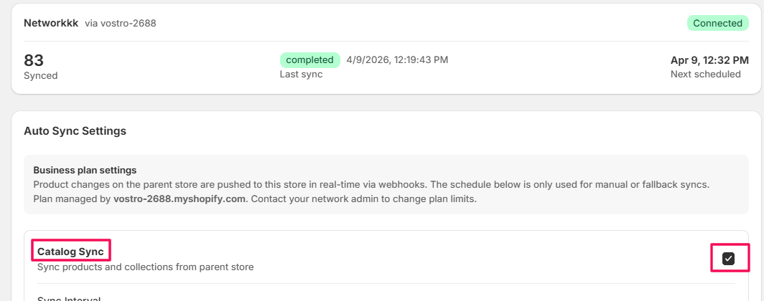Click the Business plan settings heading
The image size is (764, 301).
click(85, 170)
